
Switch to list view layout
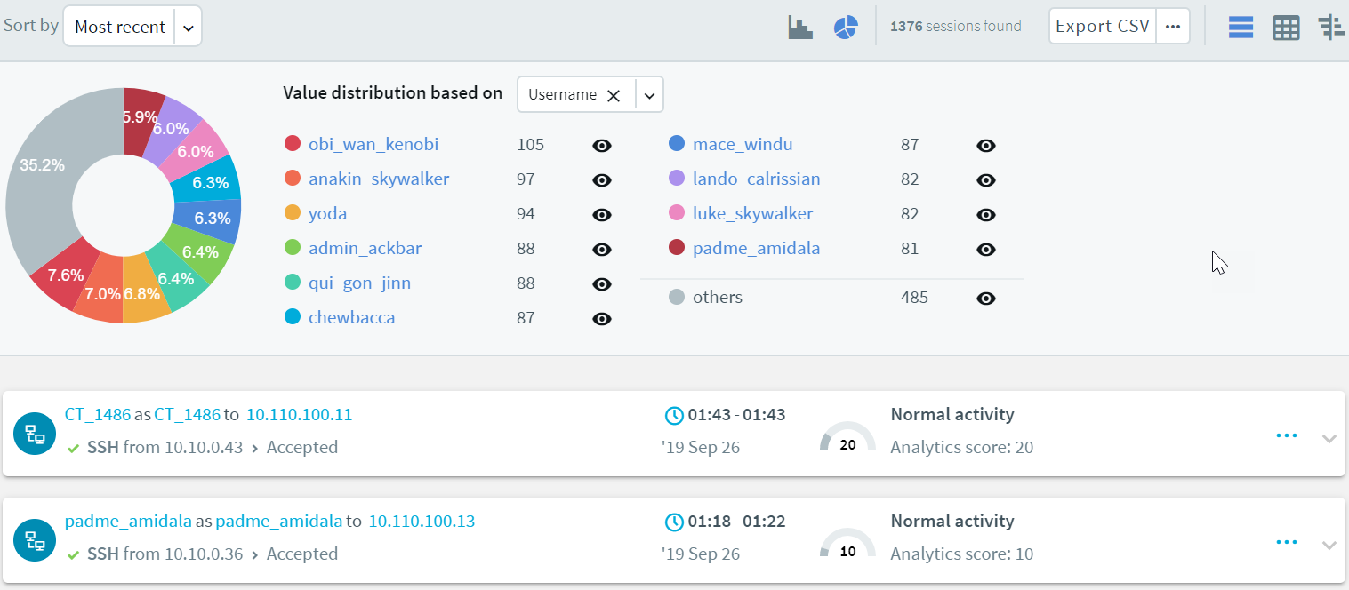click(x=1241, y=28)
